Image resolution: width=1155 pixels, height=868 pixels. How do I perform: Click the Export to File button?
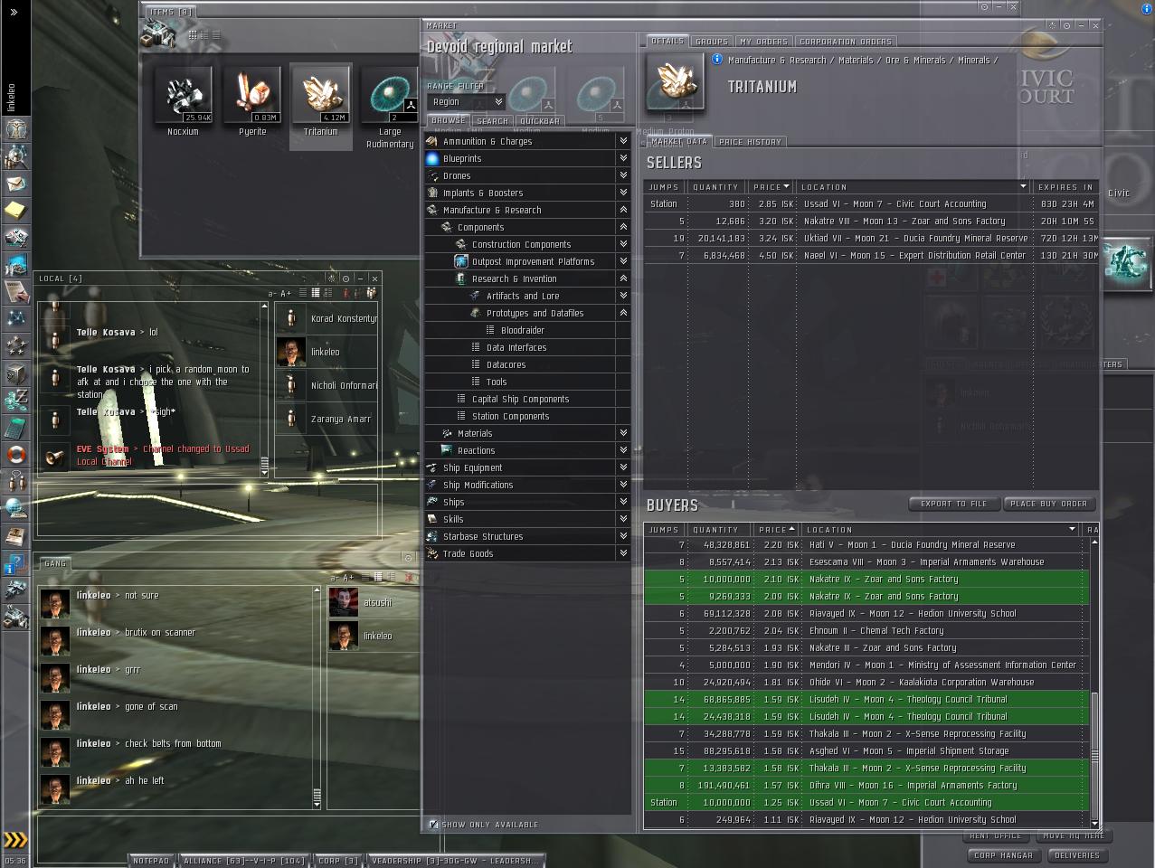click(953, 504)
